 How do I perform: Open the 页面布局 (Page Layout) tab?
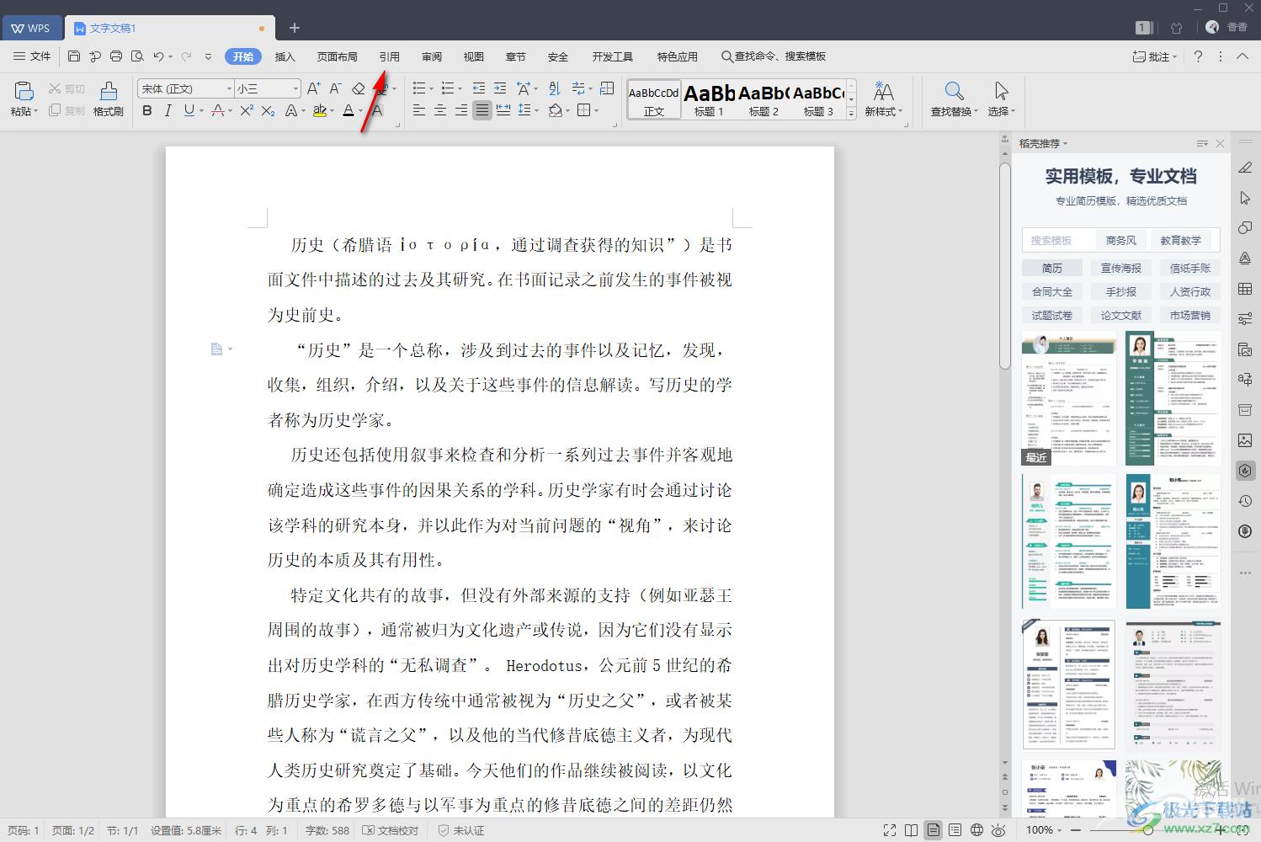click(337, 56)
